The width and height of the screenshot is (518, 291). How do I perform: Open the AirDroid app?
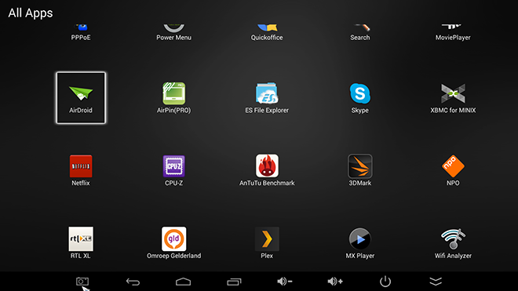pyautogui.click(x=81, y=98)
